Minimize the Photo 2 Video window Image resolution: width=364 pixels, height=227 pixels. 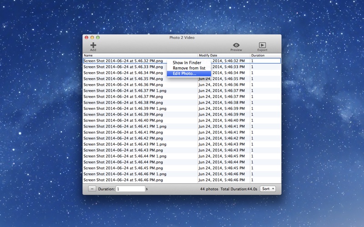point(92,38)
